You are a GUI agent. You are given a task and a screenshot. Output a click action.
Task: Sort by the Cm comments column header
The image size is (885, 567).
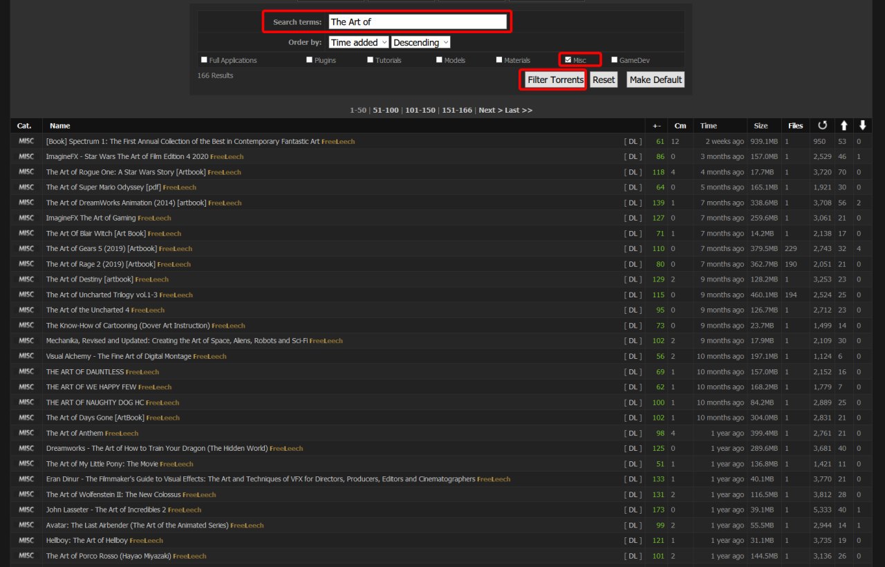point(680,126)
